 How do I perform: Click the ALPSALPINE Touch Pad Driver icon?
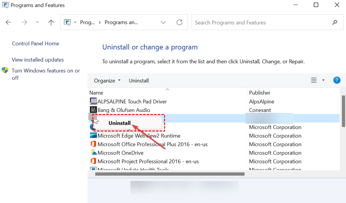(x=93, y=101)
